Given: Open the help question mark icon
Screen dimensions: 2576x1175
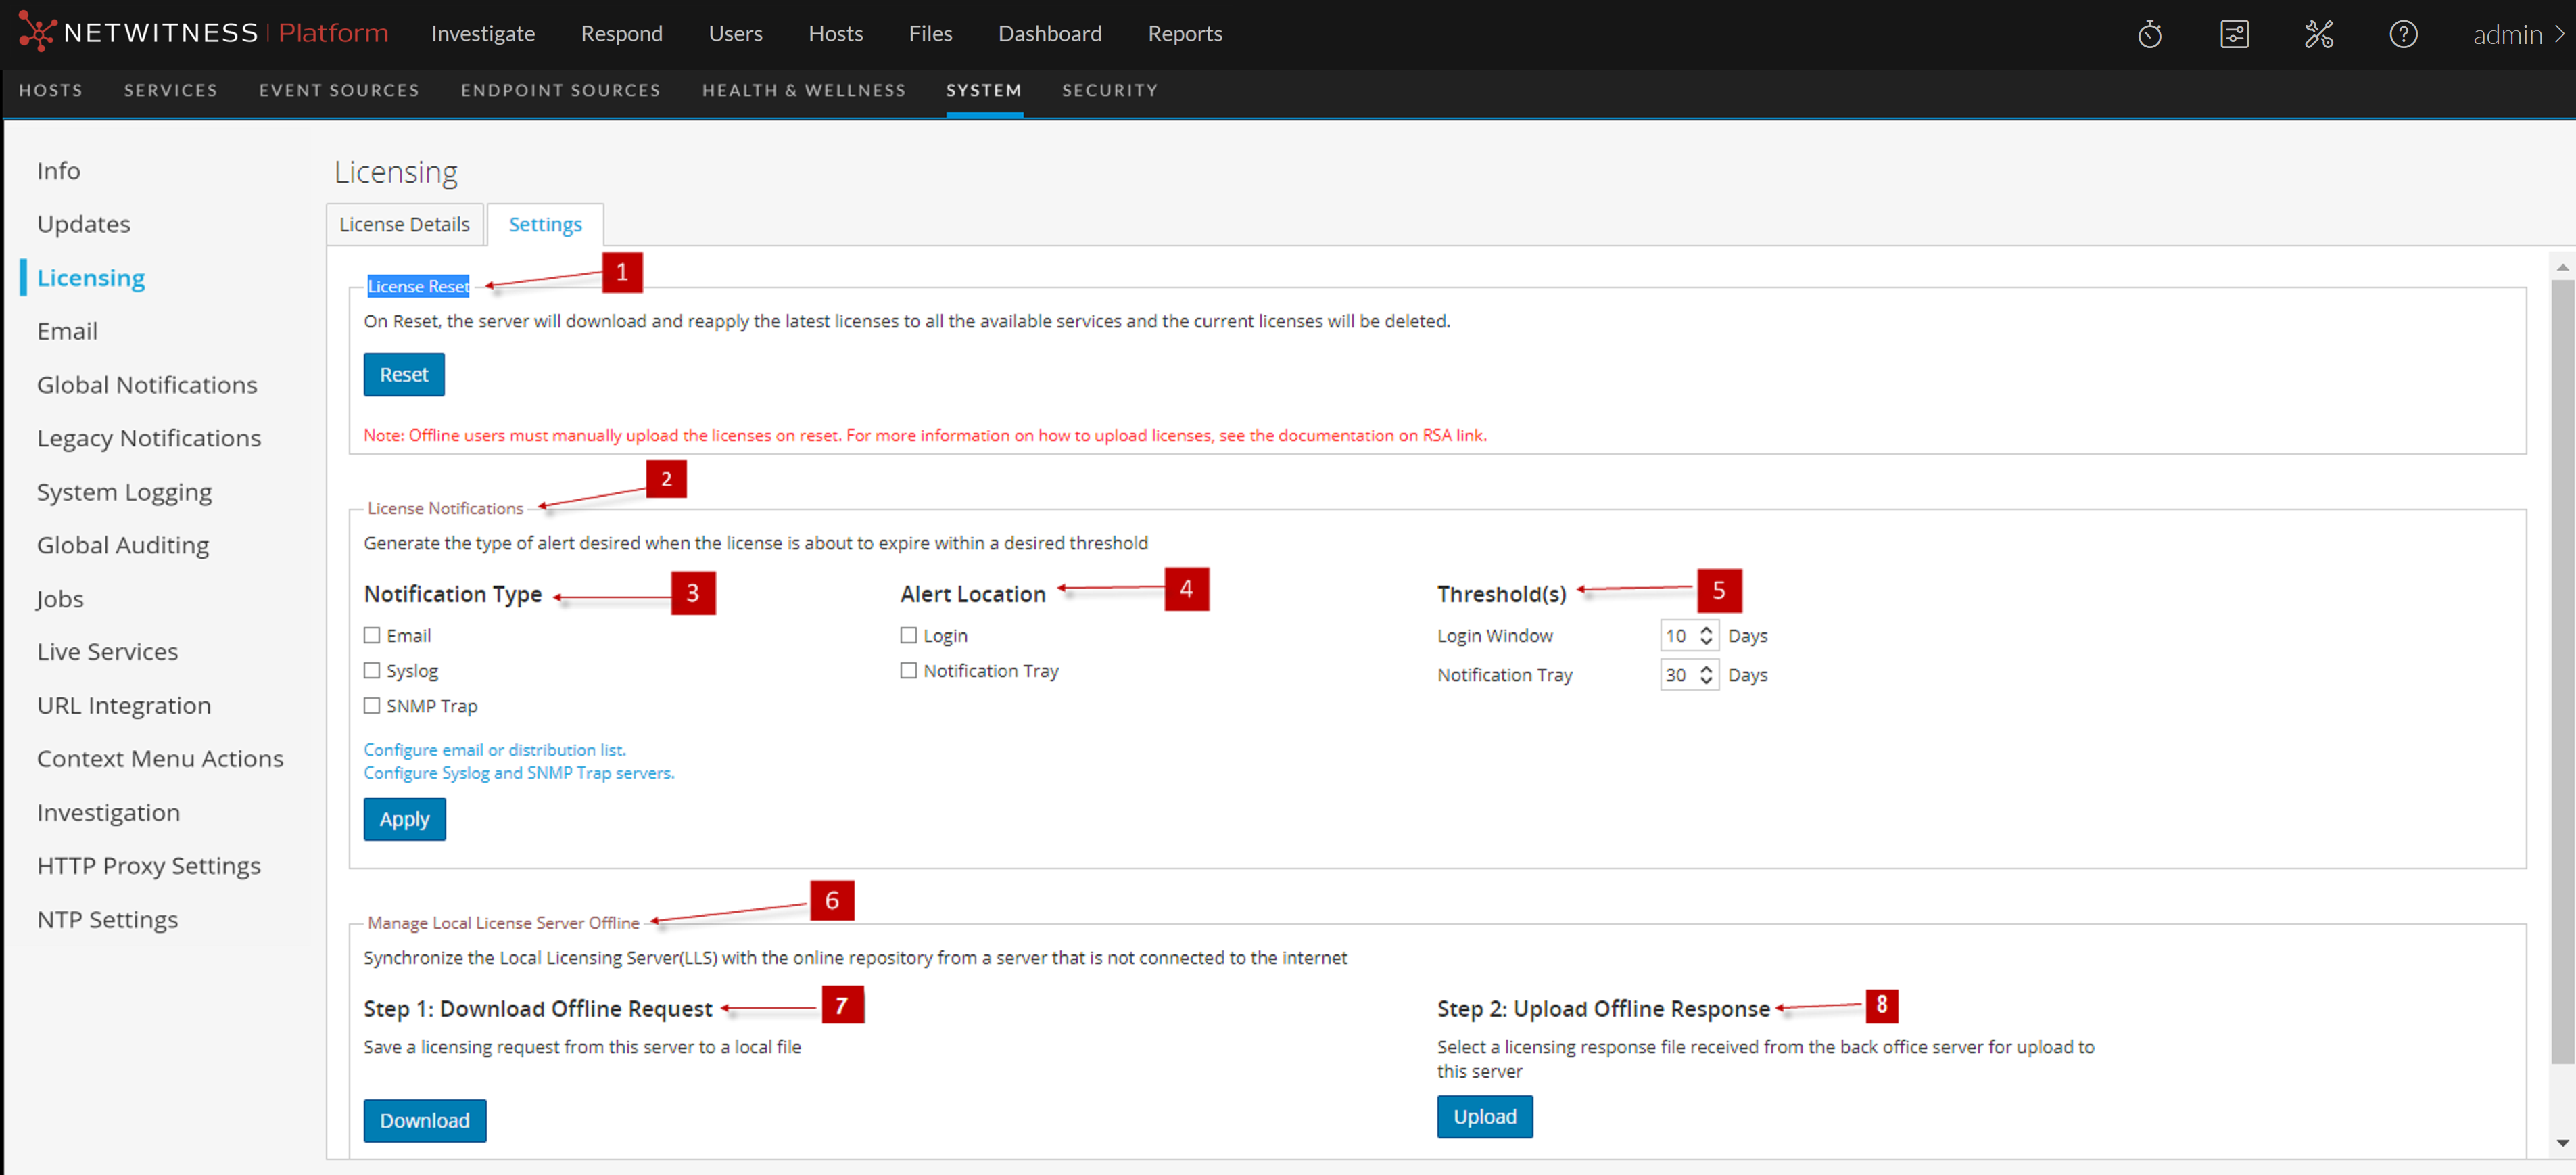Looking at the screenshot, I should point(2403,35).
